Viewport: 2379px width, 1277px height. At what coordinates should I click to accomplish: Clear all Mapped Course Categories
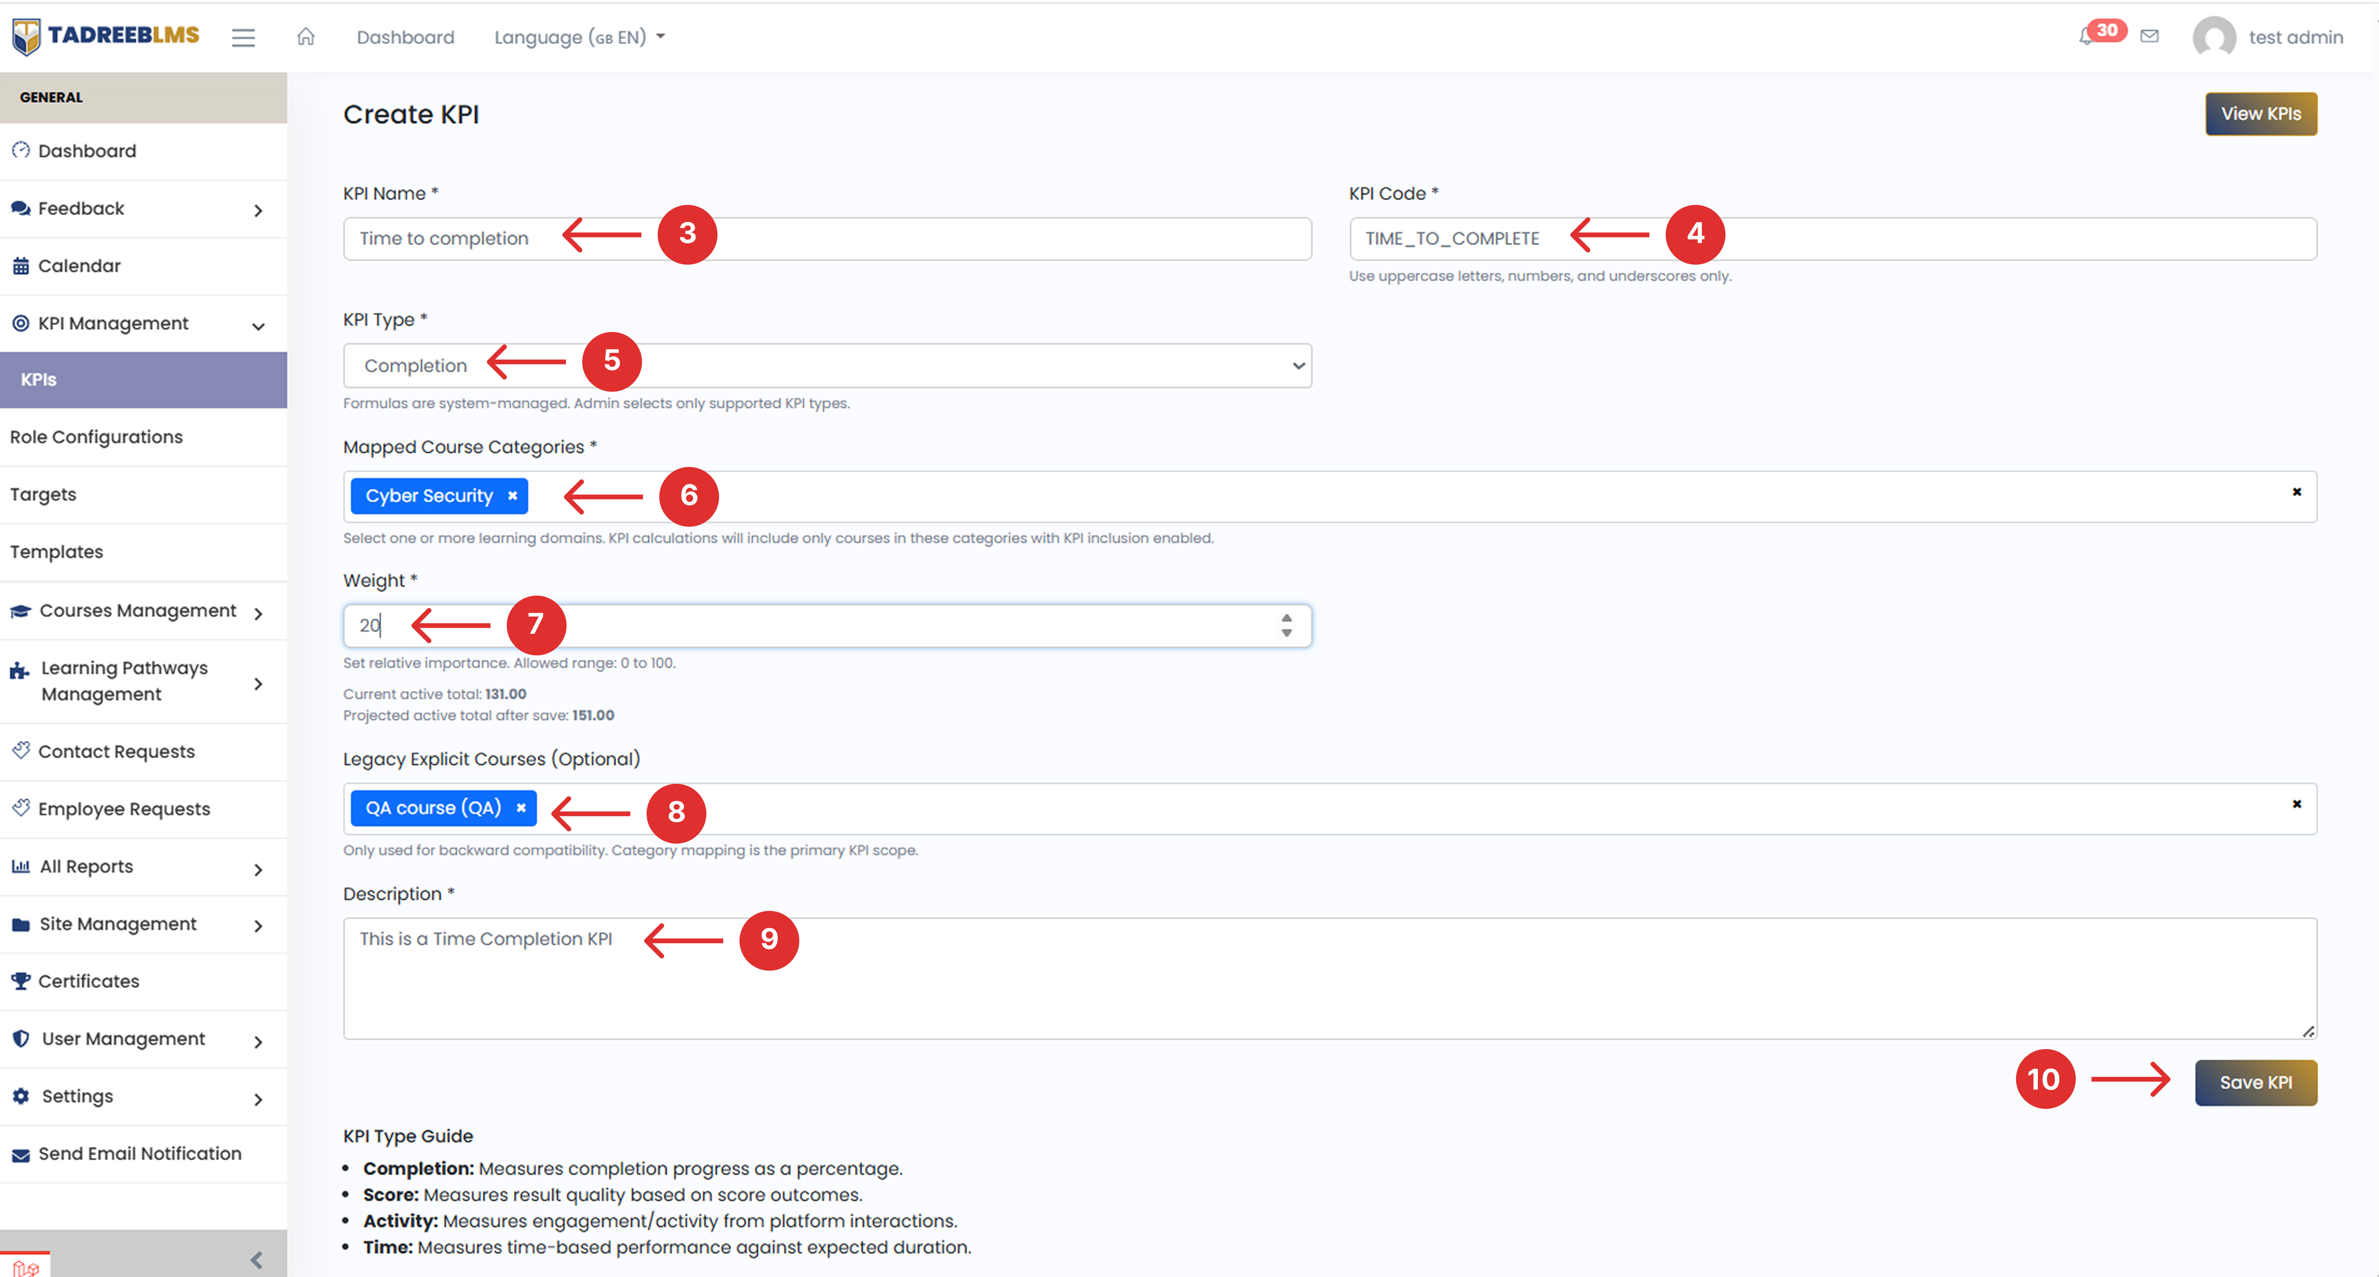pyautogui.click(x=2297, y=491)
